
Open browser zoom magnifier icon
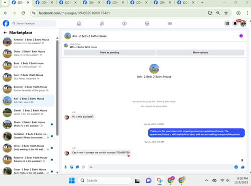point(218,13)
